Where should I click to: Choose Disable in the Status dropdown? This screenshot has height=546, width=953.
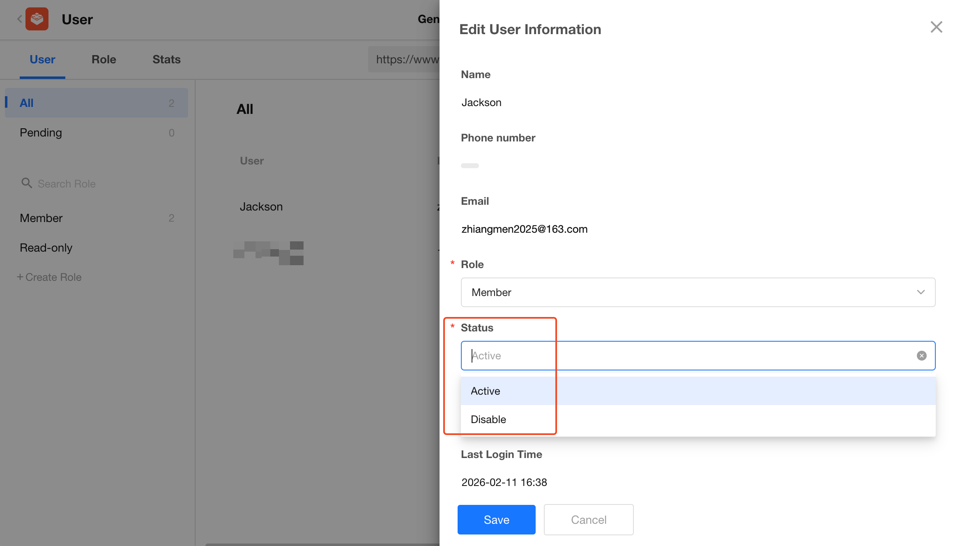click(488, 419)
